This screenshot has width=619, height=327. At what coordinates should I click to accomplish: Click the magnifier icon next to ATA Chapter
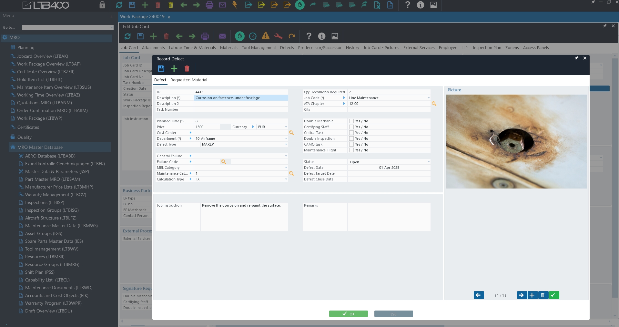[x=434, y=104]
